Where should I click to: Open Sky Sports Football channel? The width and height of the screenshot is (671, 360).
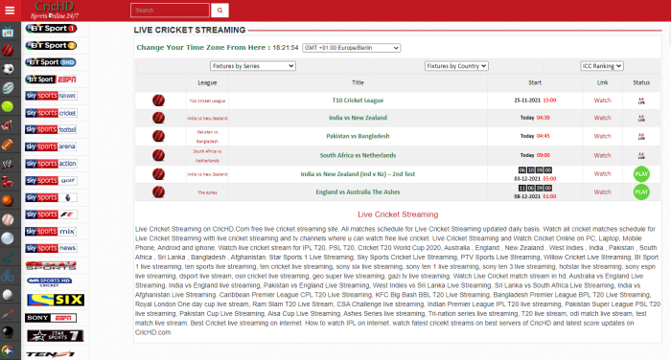point(51,129)
